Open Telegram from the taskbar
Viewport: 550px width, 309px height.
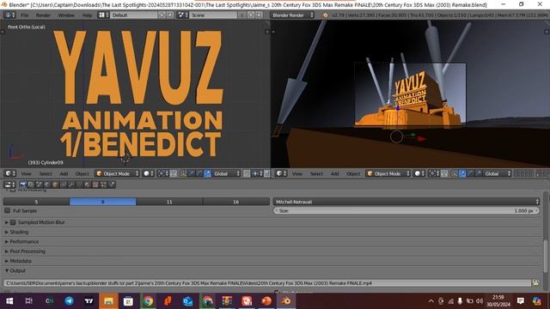(69, 301)
